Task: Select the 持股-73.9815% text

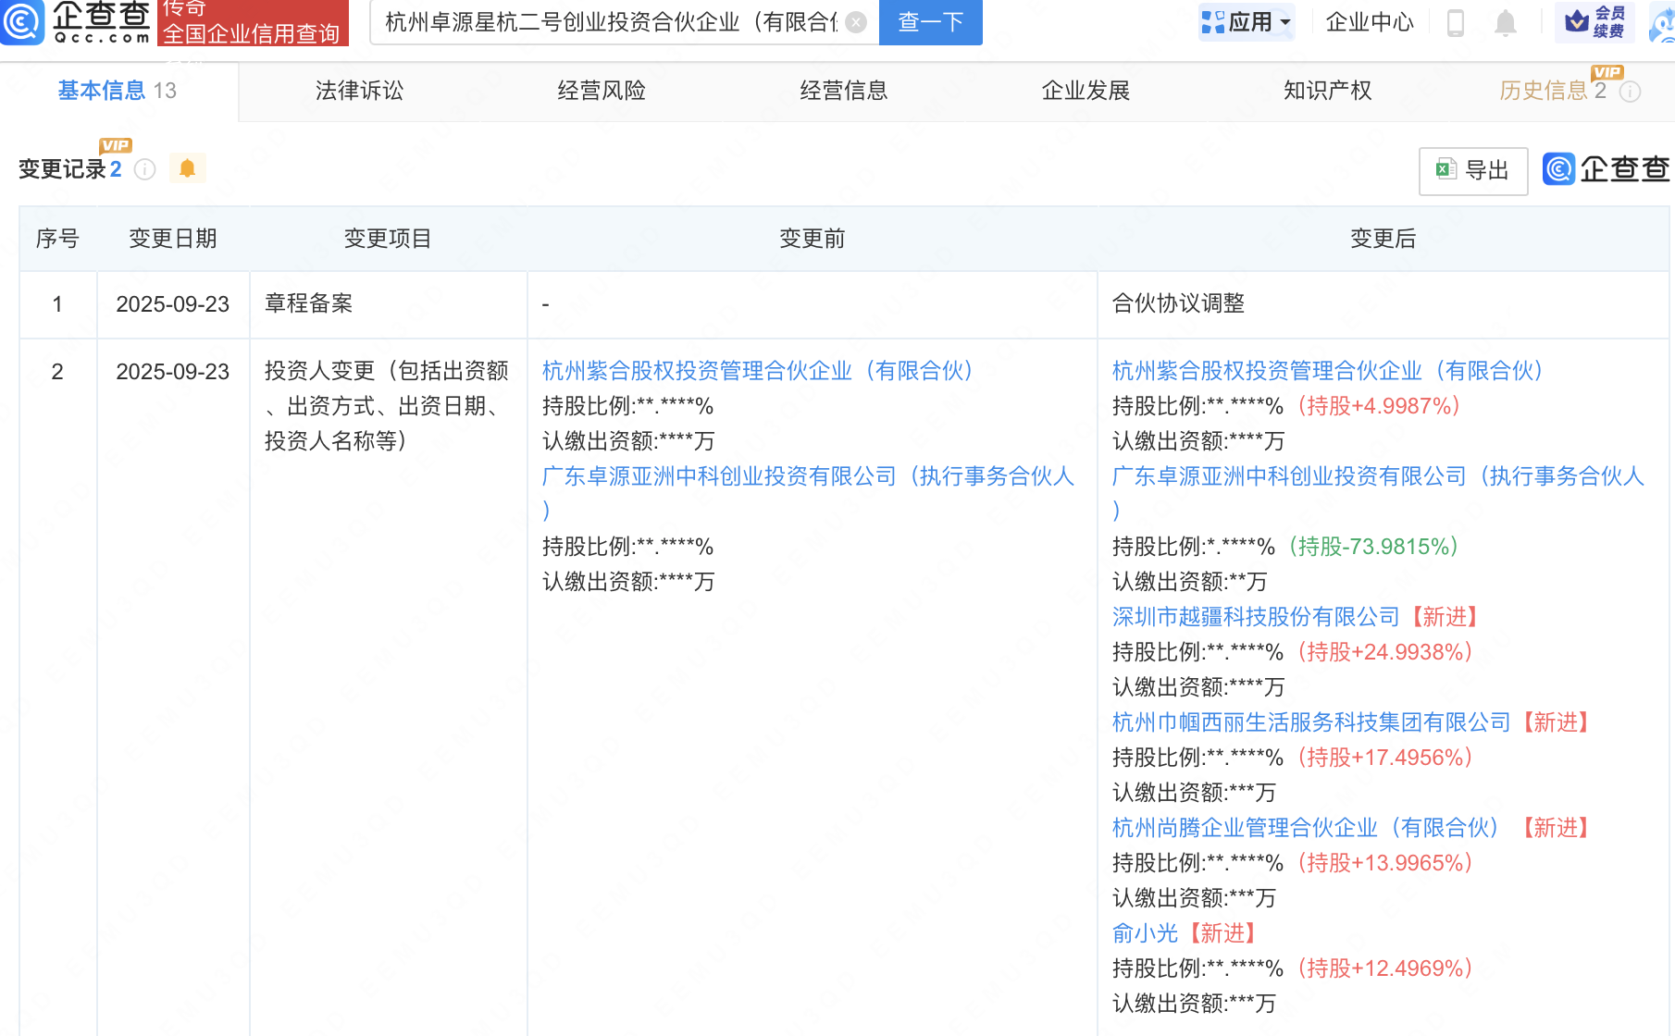Action: tap(1374, 547)
